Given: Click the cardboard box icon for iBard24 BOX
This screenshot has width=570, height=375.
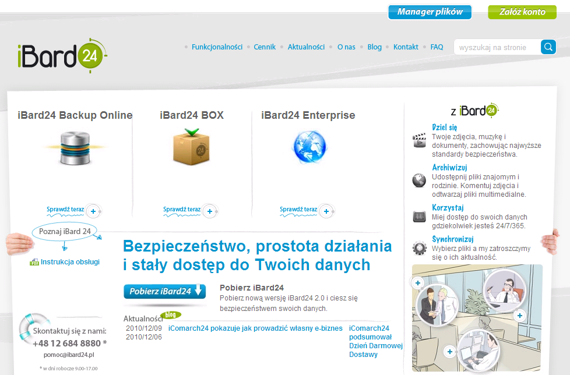Looking at the screenshot, I should (192, 147).
